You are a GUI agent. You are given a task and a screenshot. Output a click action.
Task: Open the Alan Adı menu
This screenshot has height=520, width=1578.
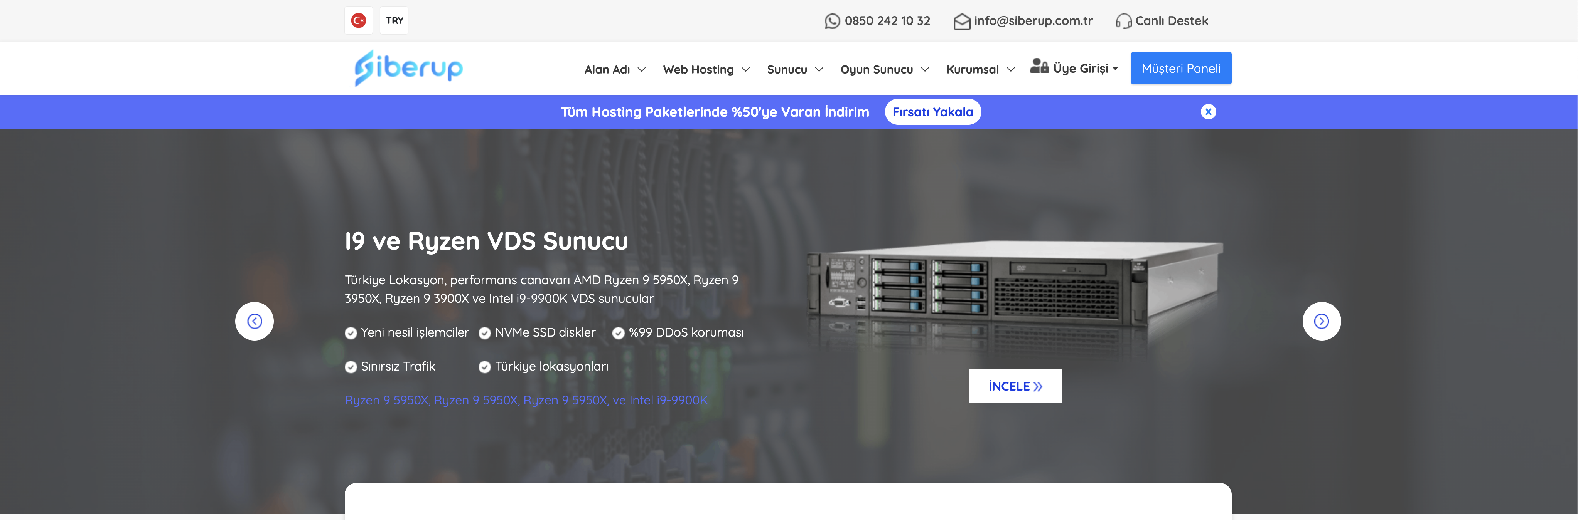pyautogui.click(x=607, y=70)
